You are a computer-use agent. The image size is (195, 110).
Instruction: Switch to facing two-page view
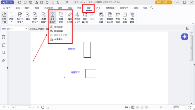[142, 107]
